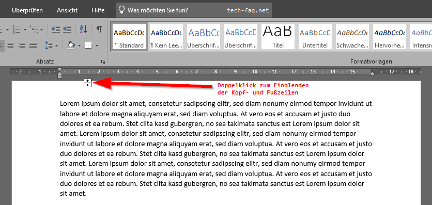This screenshot has width=432, height=205.
Task: Open Absatz dialog launcher
Action: (103, 62)
